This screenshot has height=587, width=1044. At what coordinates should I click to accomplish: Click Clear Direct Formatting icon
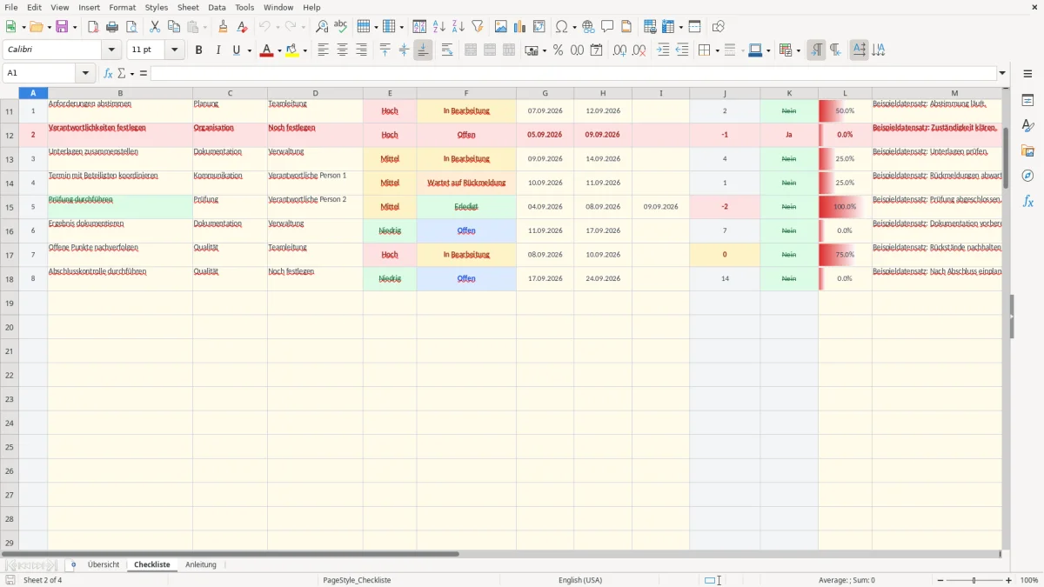pos(242,27)
